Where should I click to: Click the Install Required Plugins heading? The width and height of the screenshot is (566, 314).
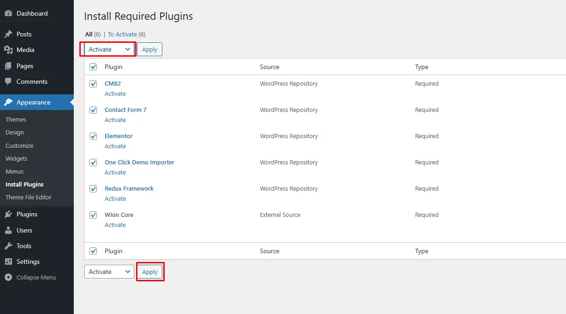pos(138,16)
